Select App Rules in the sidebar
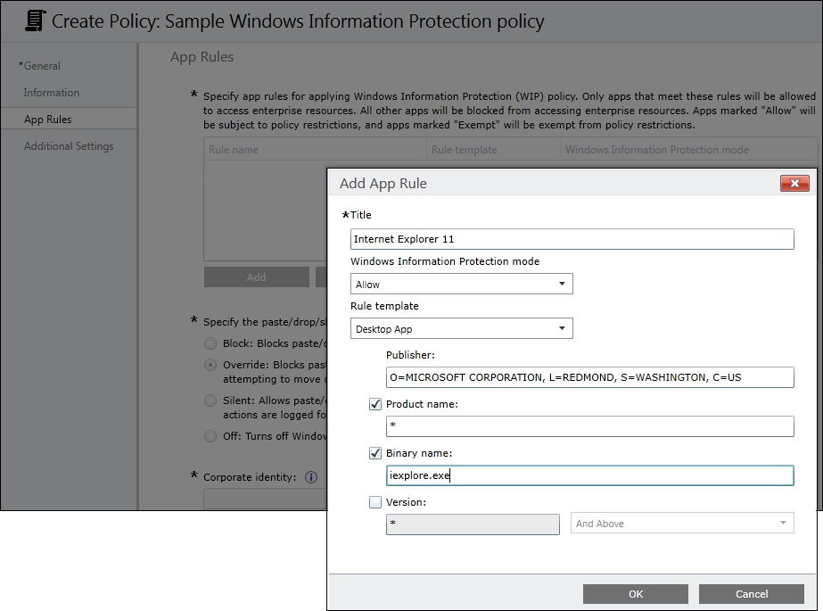The image size is (823, 611). [48, 120]
